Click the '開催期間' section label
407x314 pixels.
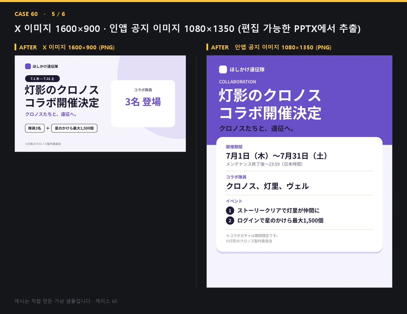point(234,147)
